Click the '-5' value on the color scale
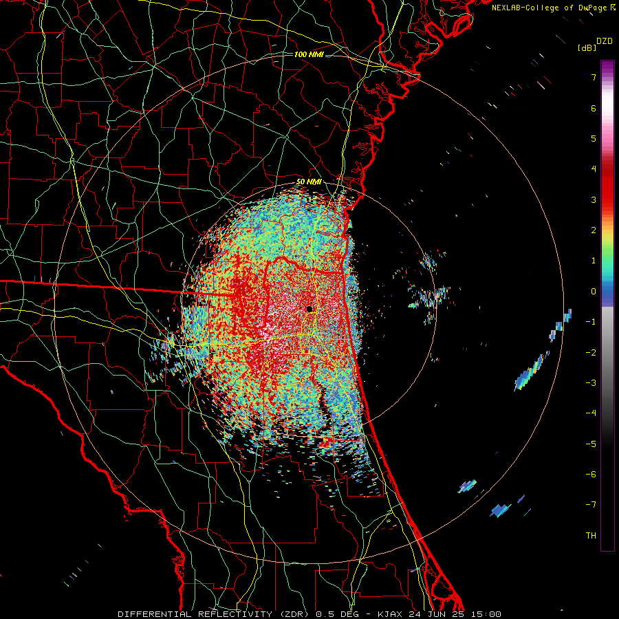The height and width of the screenshot is (619, 619). 591,444
